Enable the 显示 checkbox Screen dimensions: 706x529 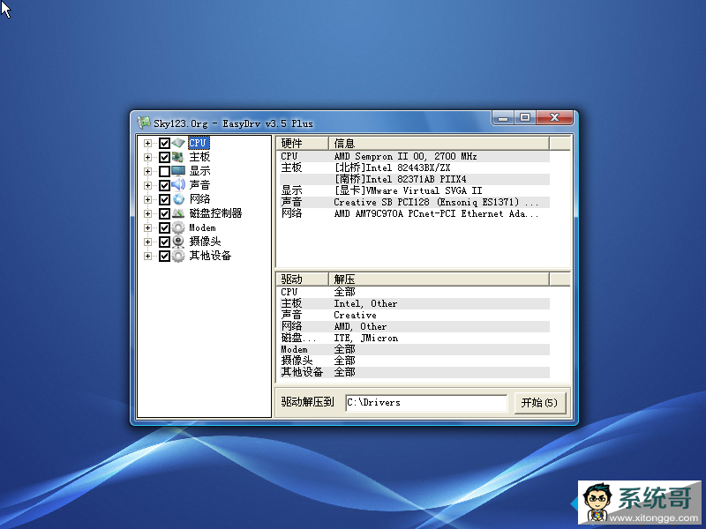click(x=164, y=171)
